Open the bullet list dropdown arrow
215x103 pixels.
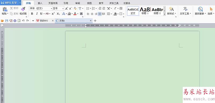click(91, 9)
